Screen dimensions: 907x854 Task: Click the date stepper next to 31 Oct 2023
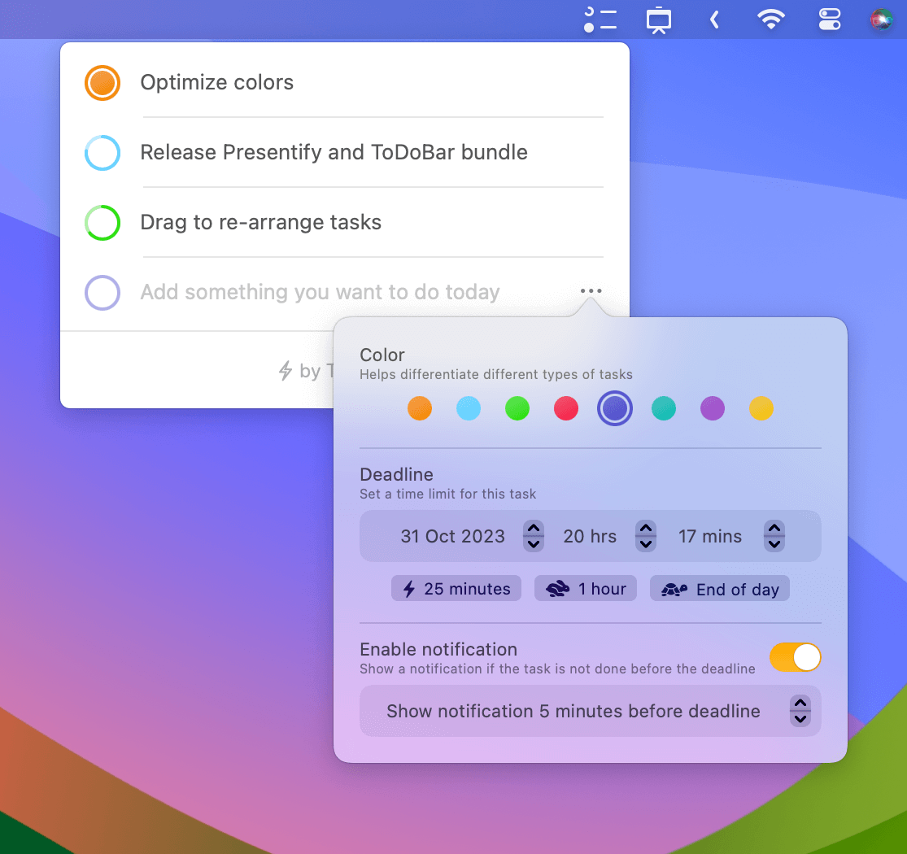(x=533, y=536)
